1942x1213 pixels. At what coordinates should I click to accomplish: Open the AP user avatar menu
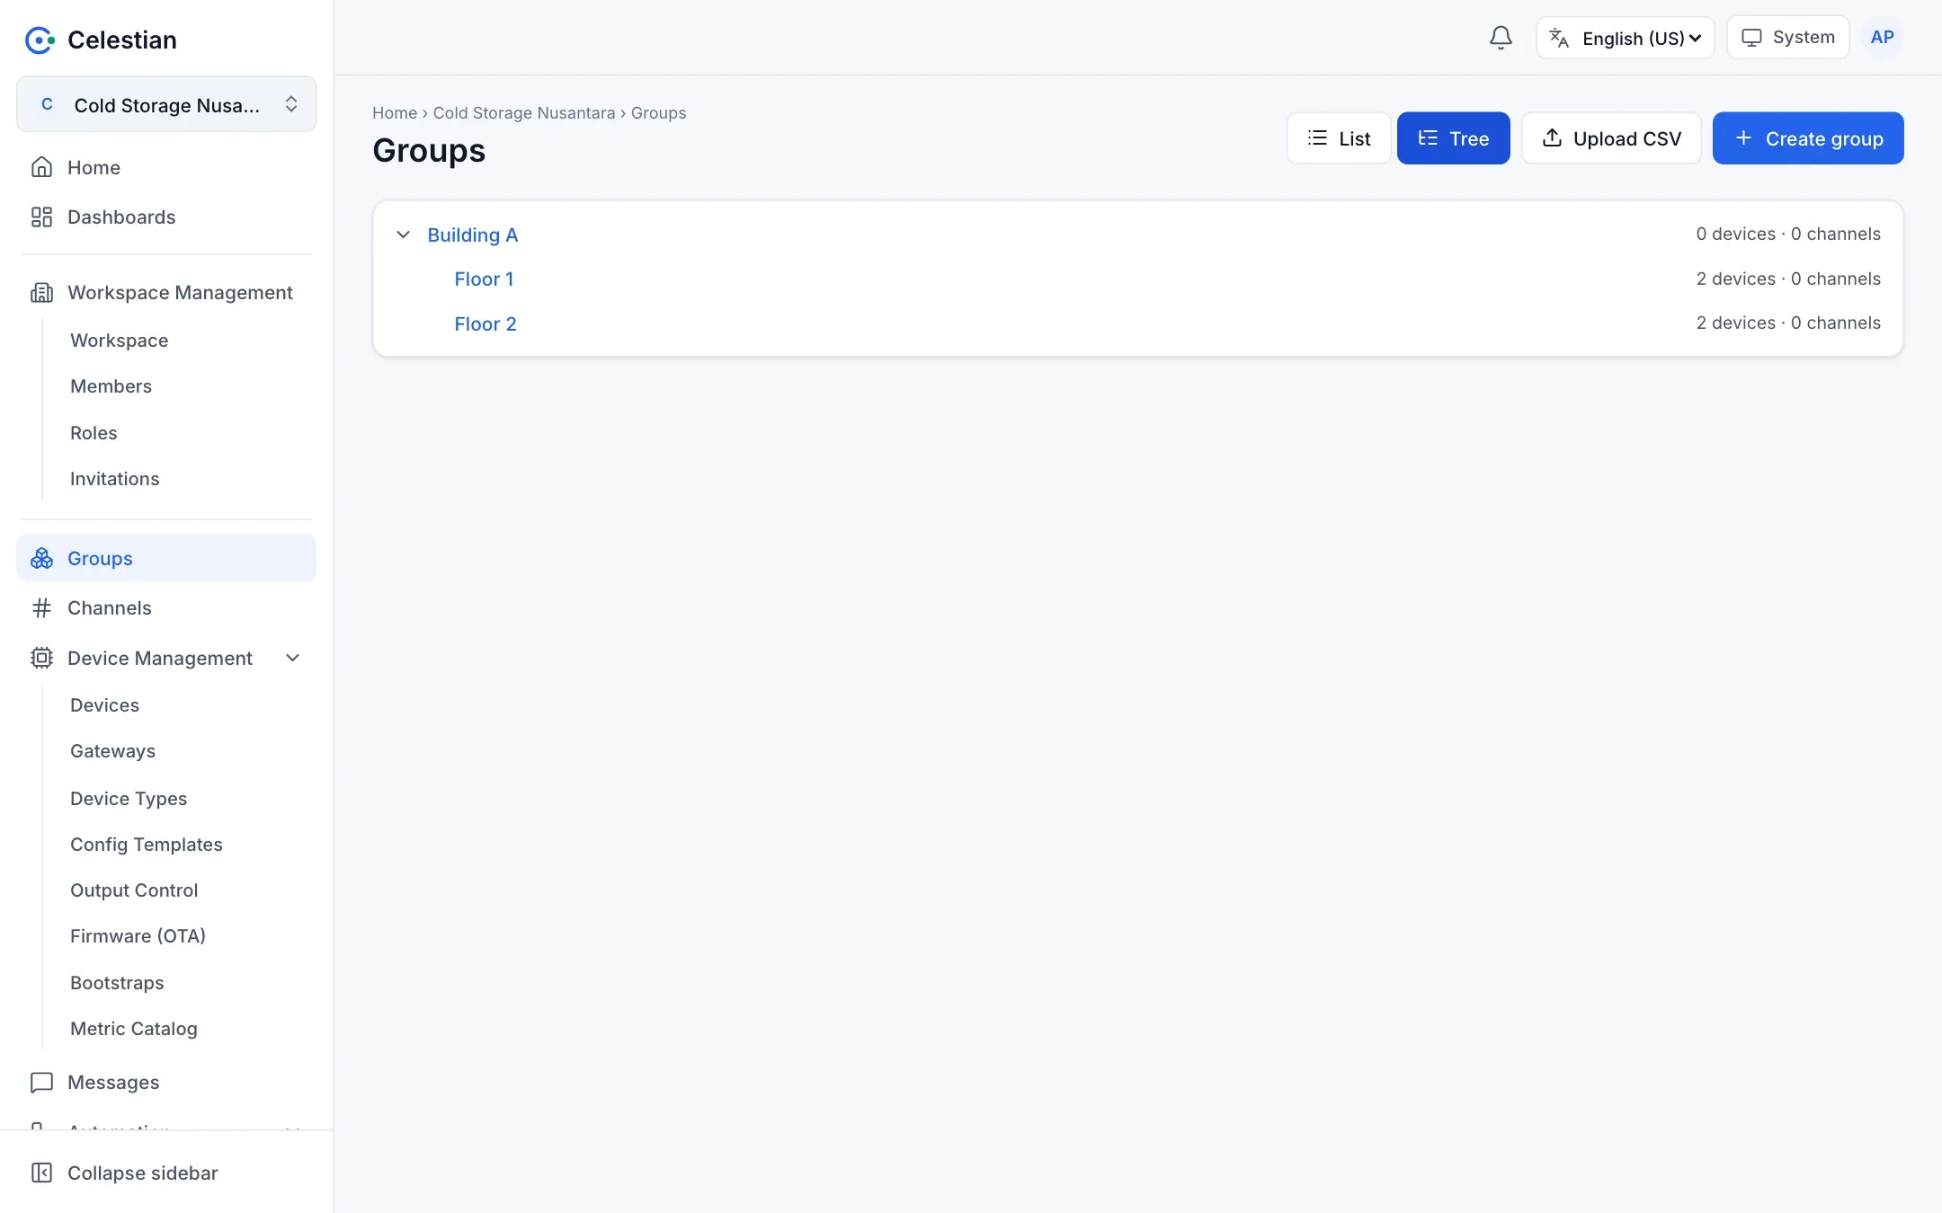pos(1882,38)
